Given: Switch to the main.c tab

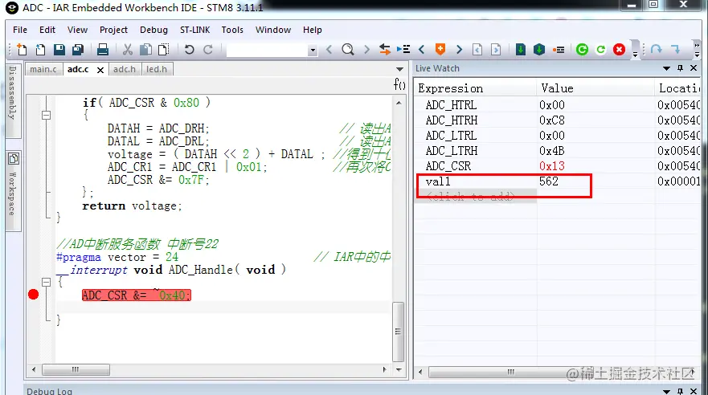Looking at the screenshot, I should click(x=43, y=69).
